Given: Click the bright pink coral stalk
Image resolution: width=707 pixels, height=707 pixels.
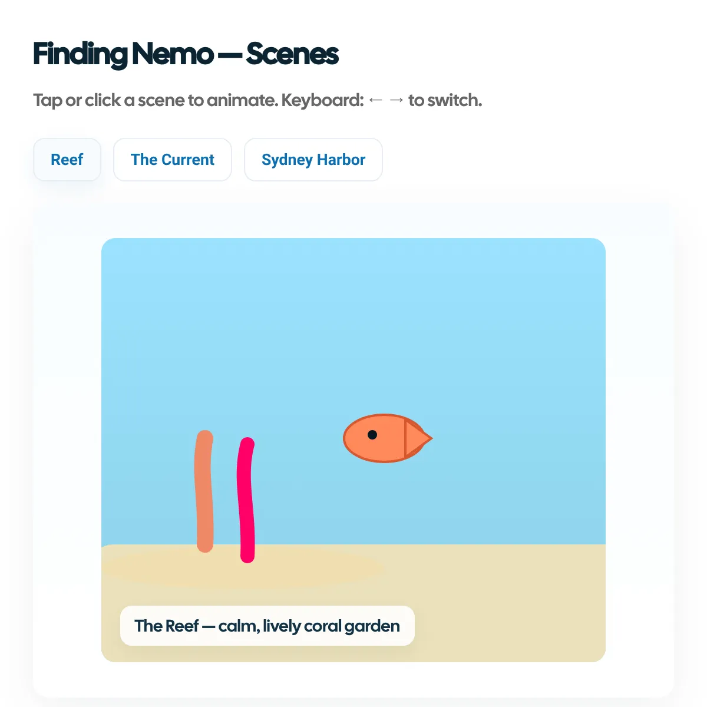Looking at the screenshot, I should 246,501.
